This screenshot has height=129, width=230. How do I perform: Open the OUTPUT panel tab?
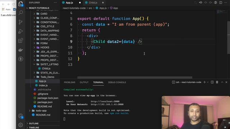84,82
